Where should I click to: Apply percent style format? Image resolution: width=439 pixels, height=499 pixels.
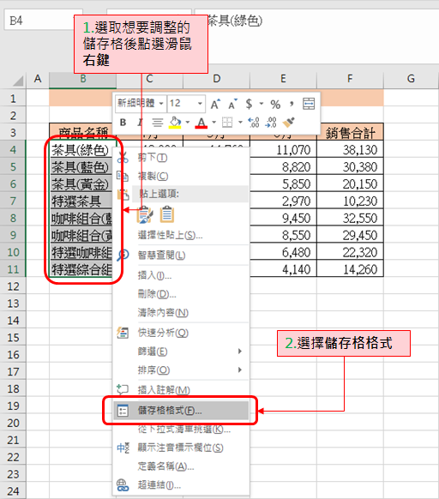click(275, 105)
